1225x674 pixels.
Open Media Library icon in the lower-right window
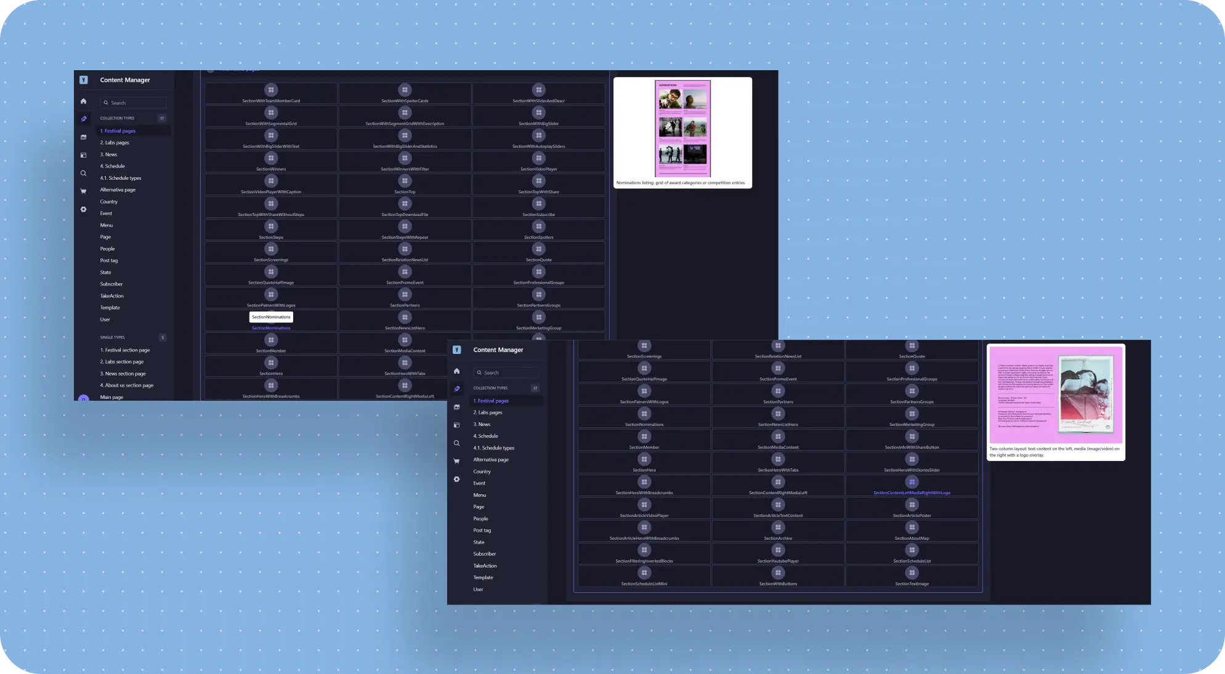point(456,407)
